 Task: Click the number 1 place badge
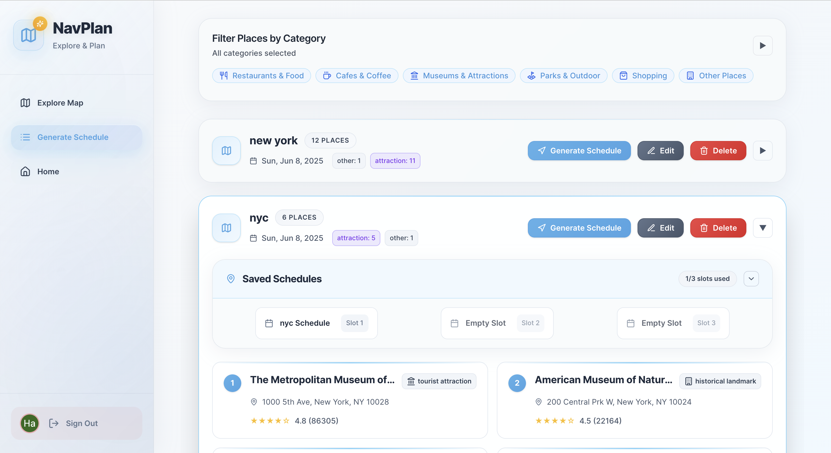click(232, 383)
